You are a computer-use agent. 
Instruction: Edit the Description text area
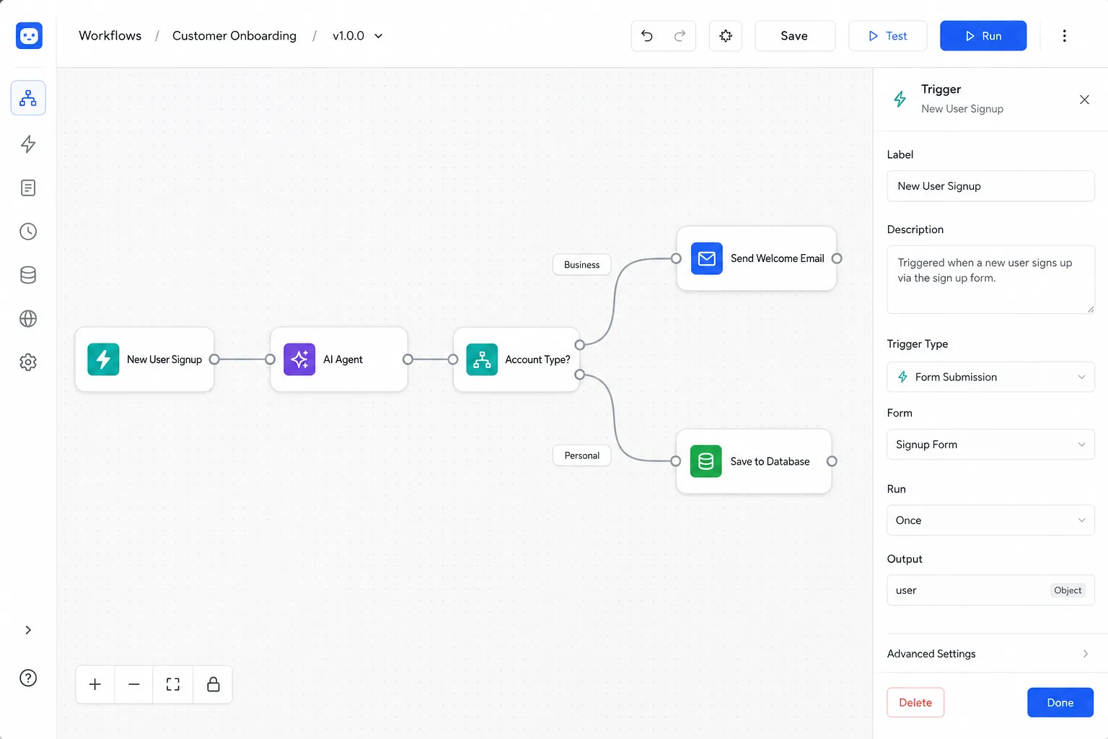click(990, 279)
